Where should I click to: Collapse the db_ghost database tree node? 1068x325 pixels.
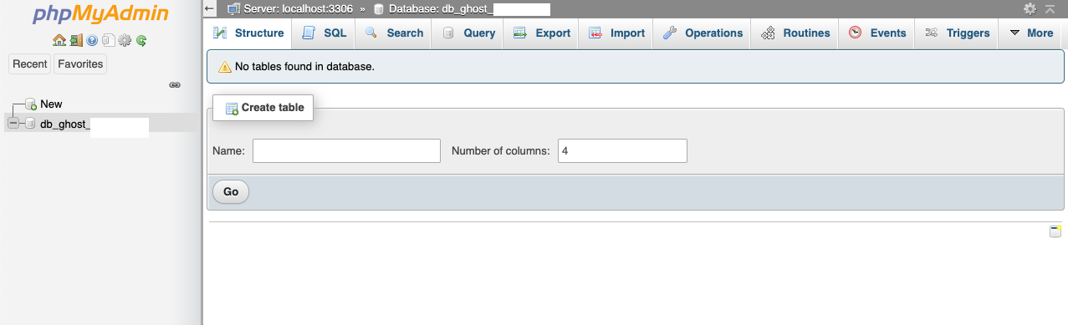13,124
